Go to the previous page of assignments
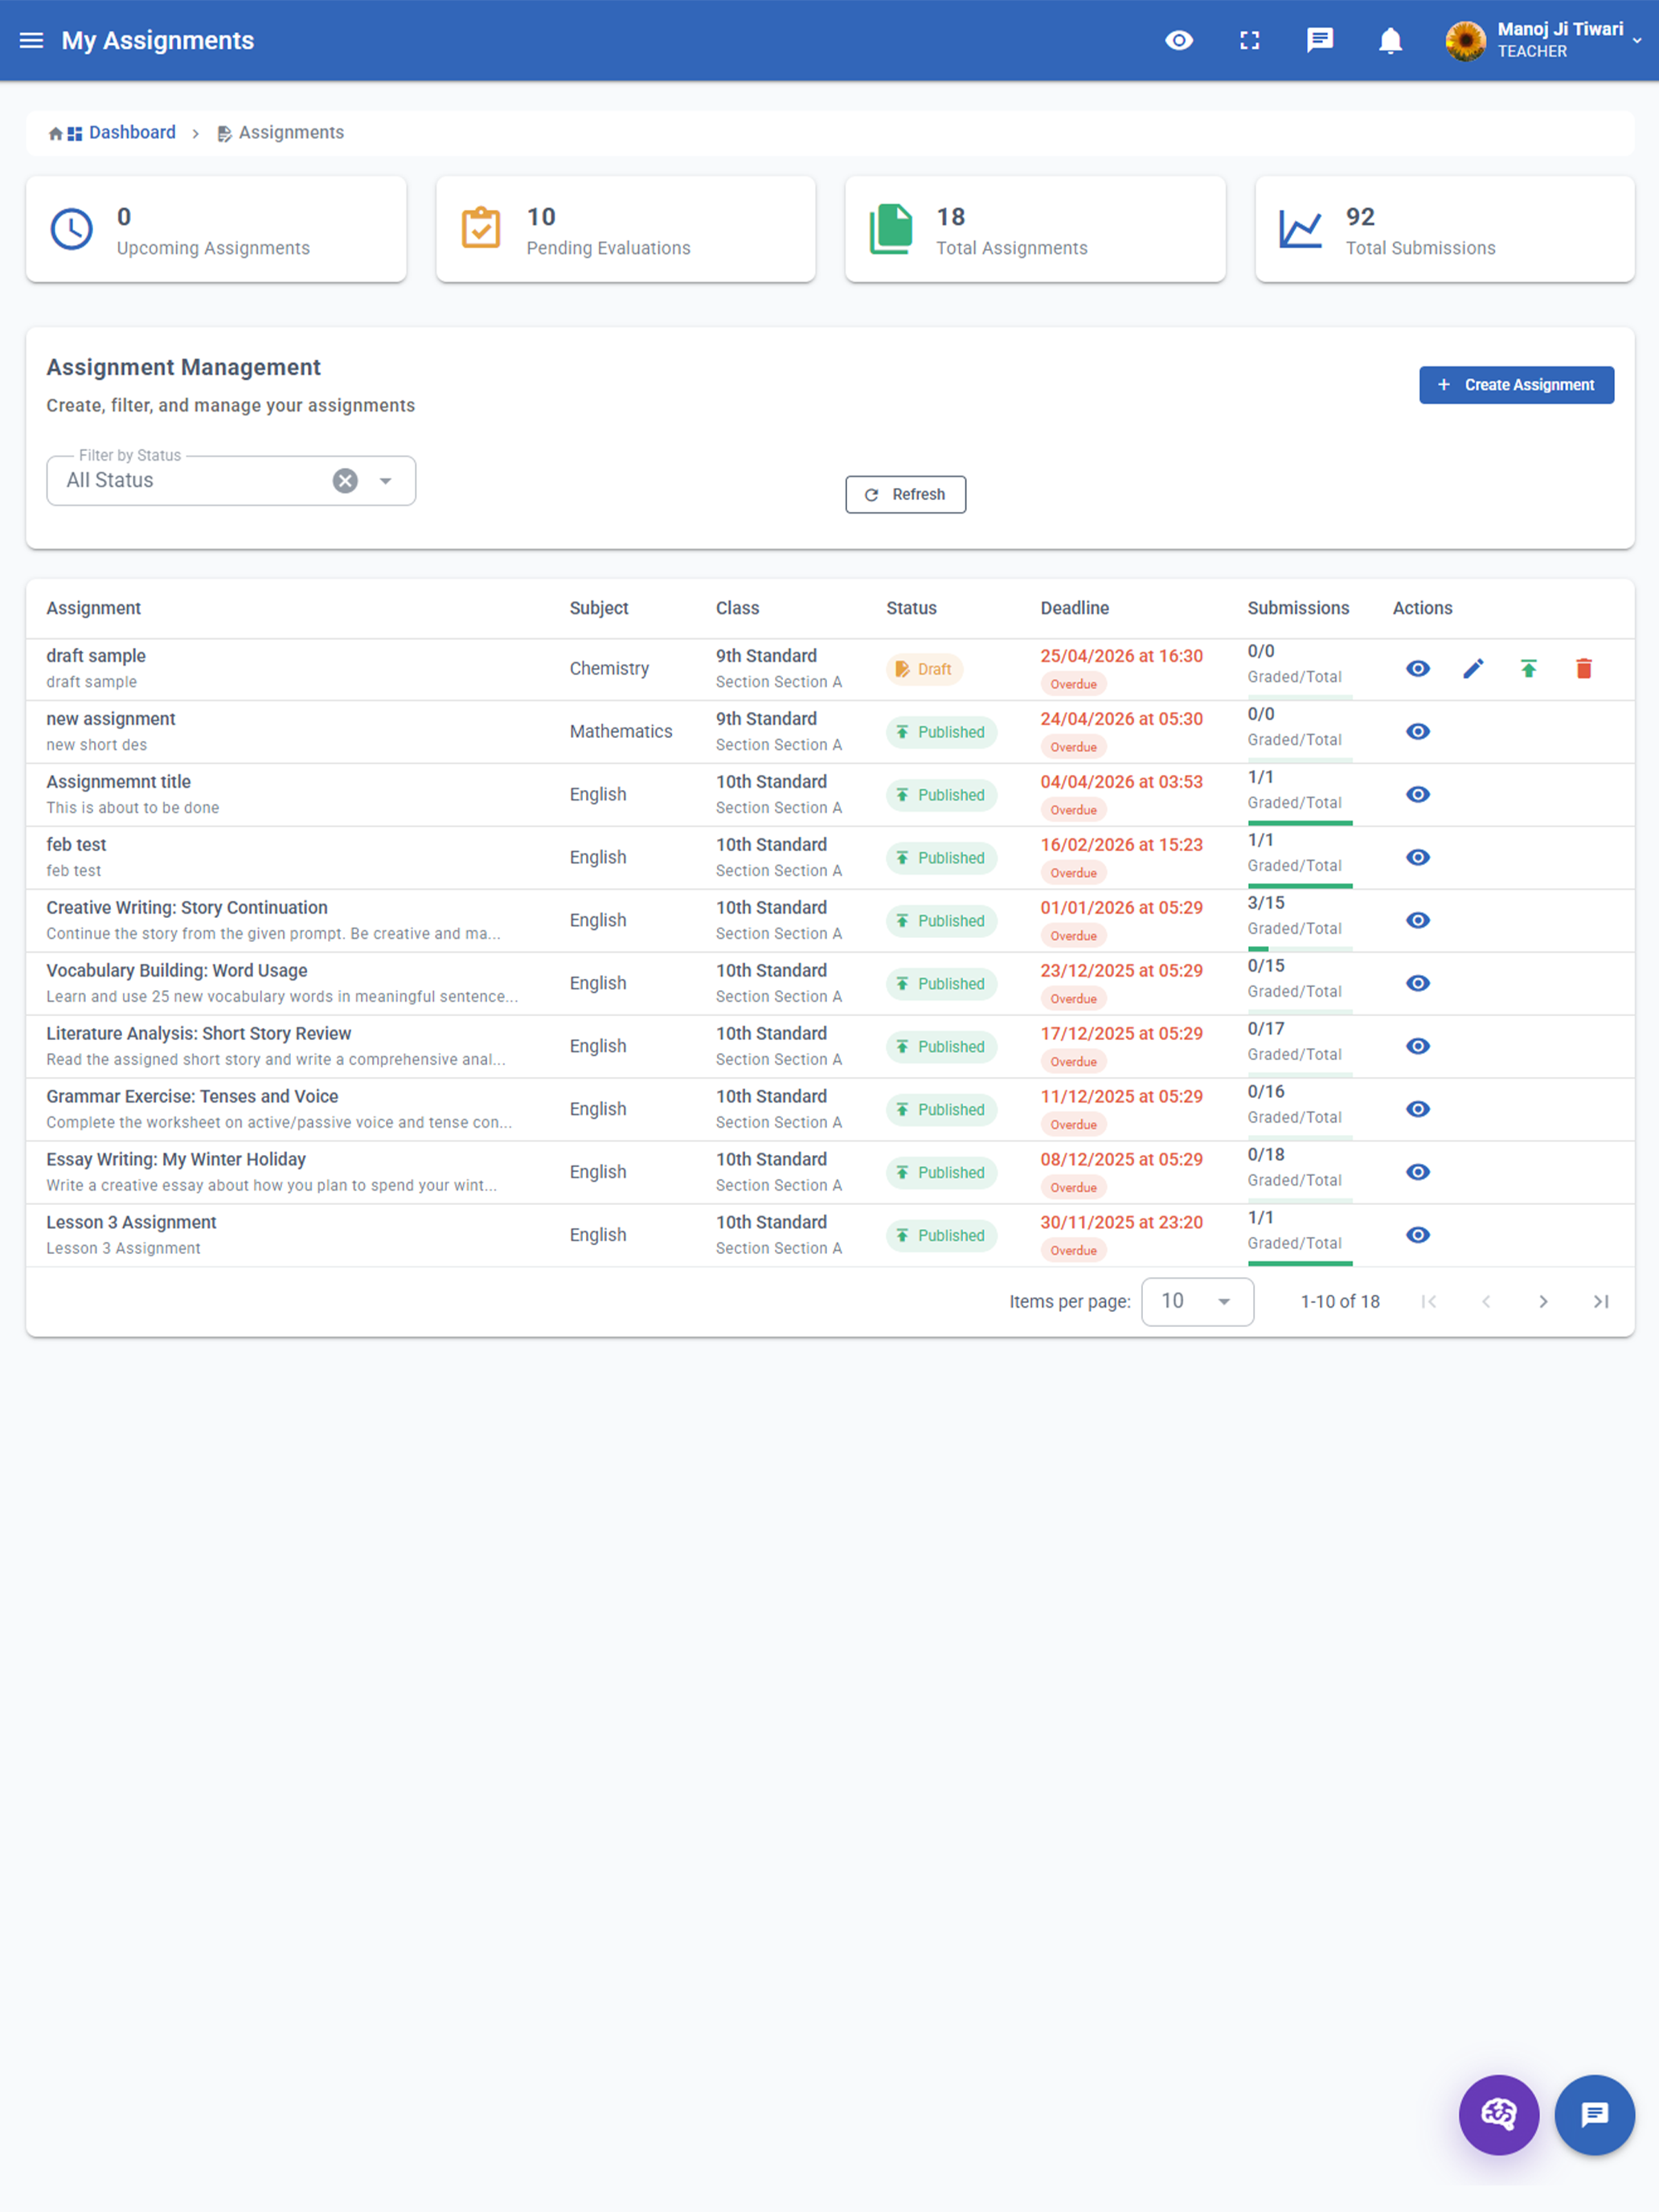 [1486, 1302]
